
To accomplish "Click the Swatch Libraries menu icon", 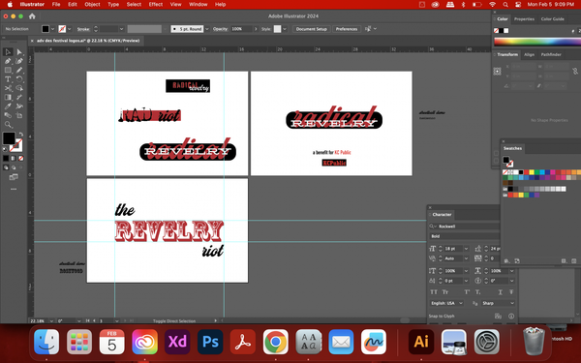I will [x=506, y=261].
